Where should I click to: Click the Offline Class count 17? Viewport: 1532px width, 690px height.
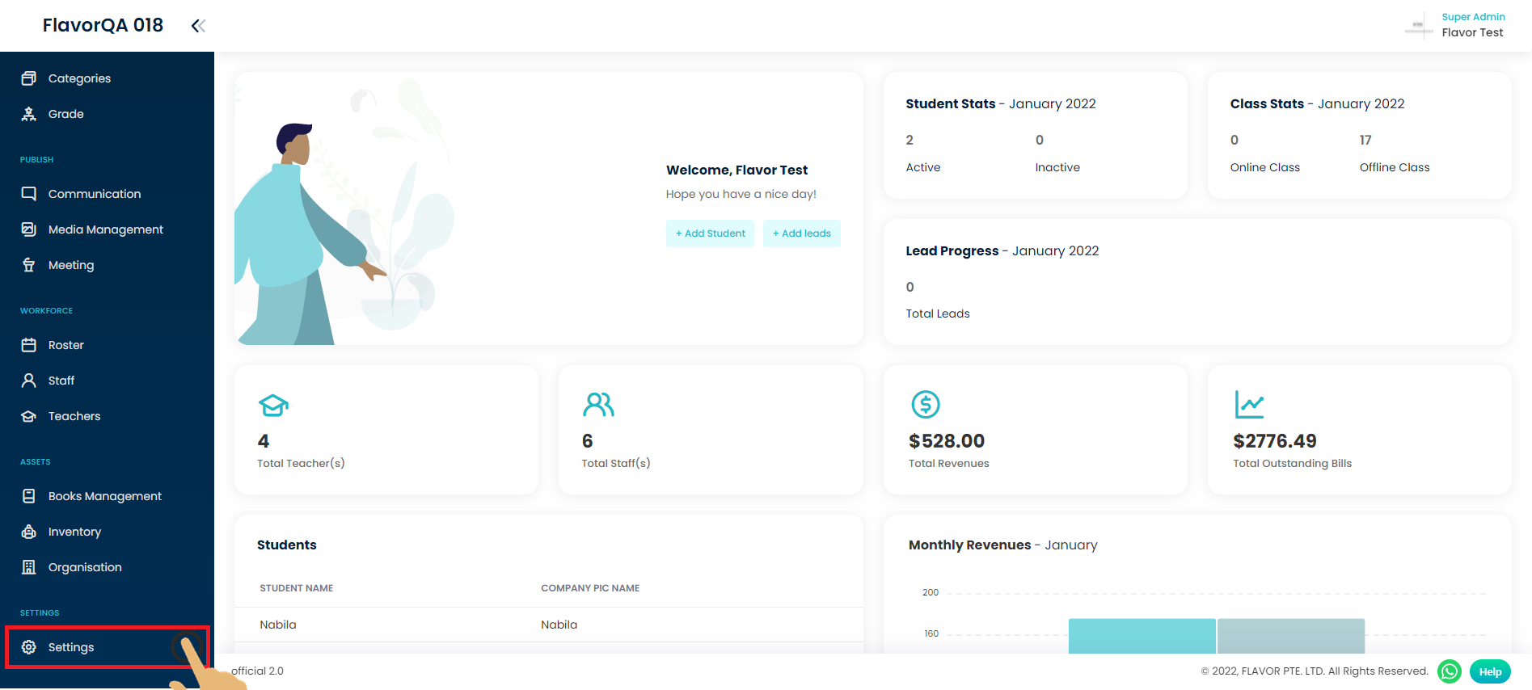(1365, 140)
